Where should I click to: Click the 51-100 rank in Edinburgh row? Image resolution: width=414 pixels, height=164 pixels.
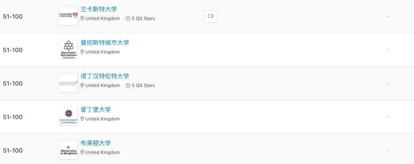click(13, 117)
